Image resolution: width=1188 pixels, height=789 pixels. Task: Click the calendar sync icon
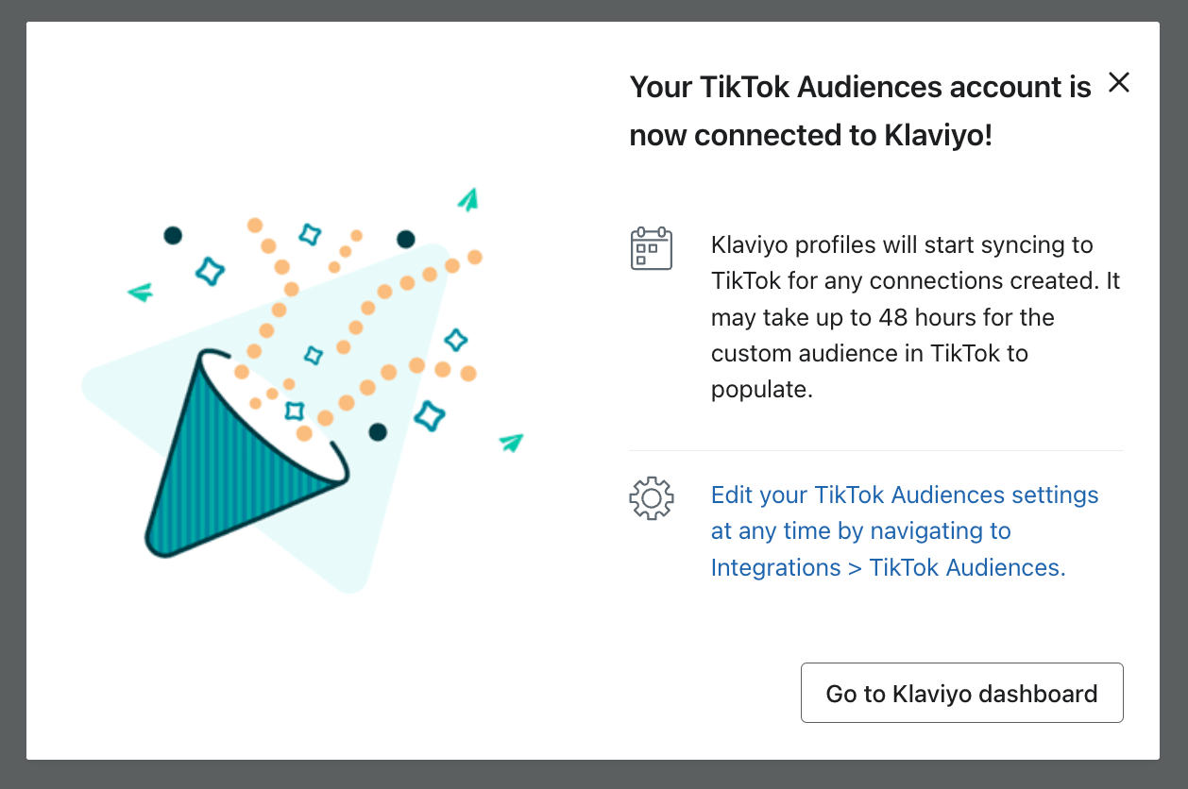[x=651, y=248]
